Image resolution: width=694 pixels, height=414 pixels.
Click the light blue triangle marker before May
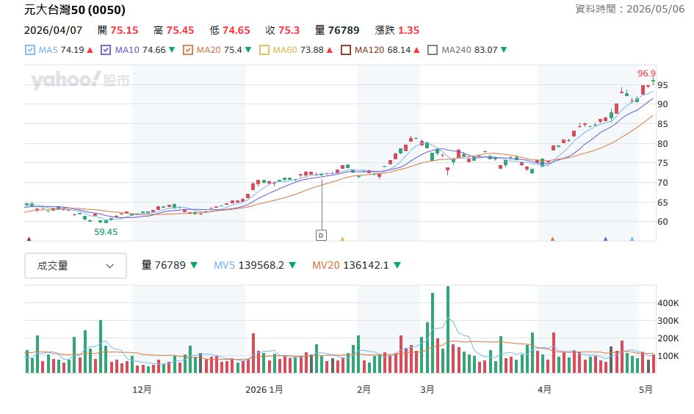[x=632, y=239]
